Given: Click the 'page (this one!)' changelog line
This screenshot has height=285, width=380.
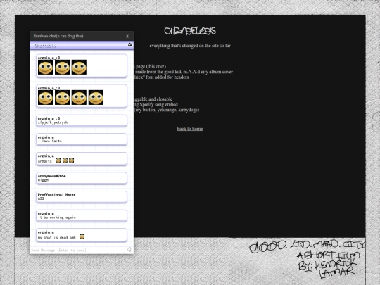Looking at the screenshot, I should coord(150,66).
